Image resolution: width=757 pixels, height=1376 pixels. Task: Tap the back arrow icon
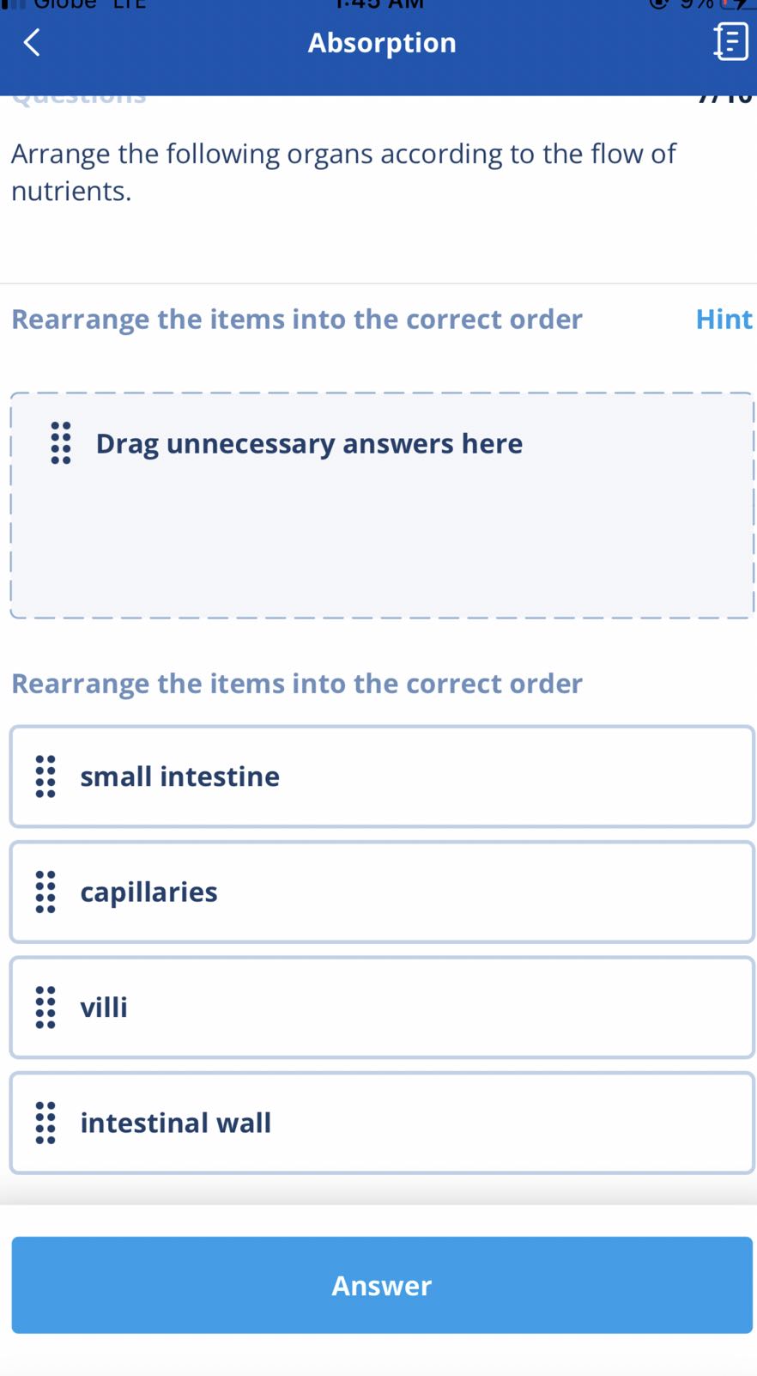(x=32, y=42)
